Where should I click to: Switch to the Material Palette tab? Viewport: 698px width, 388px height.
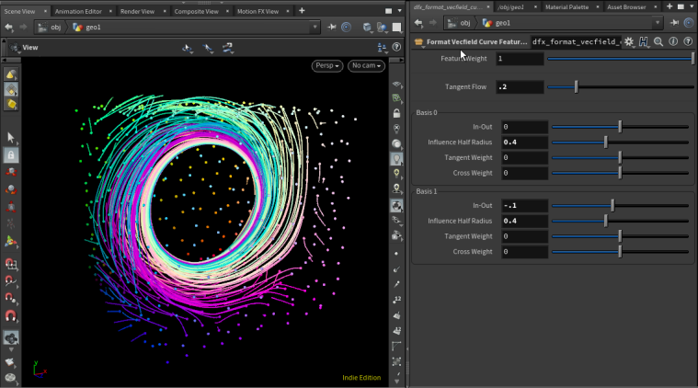[x=568, y=7]
